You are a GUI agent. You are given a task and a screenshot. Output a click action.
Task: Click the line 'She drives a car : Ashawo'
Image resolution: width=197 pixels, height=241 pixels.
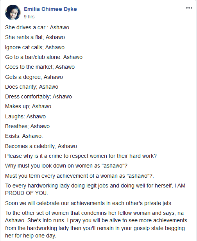tap(37, 27)
